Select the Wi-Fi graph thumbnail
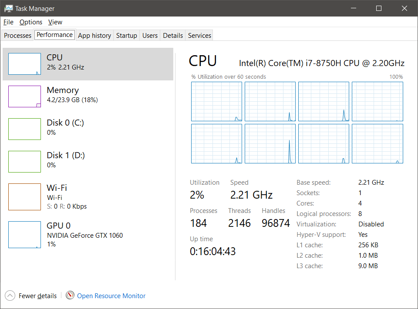The image size is (418, 309). coord(24,197)
